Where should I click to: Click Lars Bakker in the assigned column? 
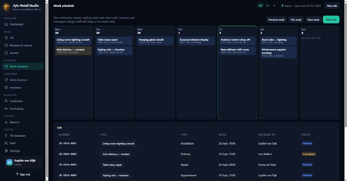click(265, 154)
